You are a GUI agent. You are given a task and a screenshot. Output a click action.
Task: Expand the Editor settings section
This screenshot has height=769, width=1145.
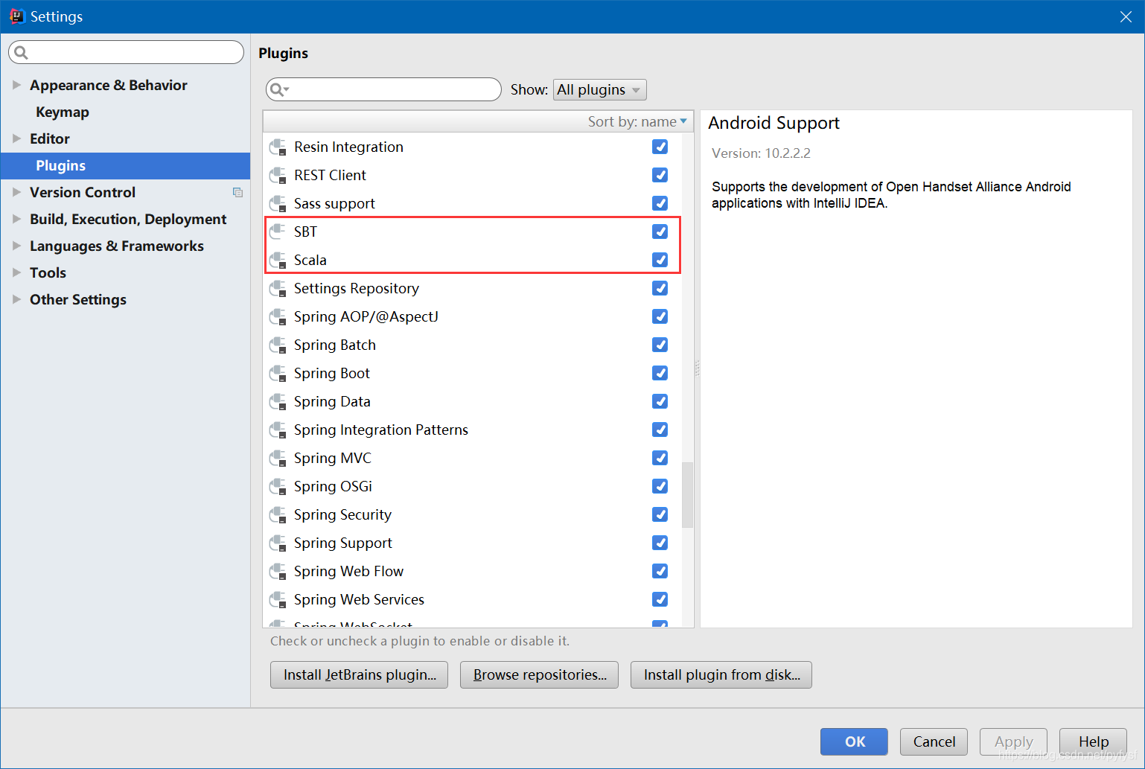(16, 138)
